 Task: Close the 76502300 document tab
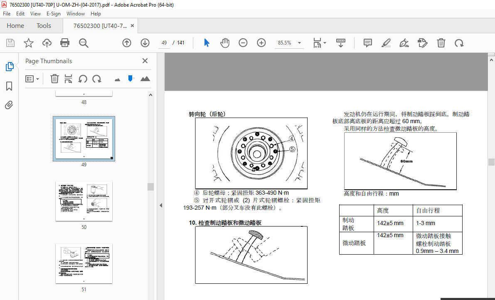(x=132, y=26)
